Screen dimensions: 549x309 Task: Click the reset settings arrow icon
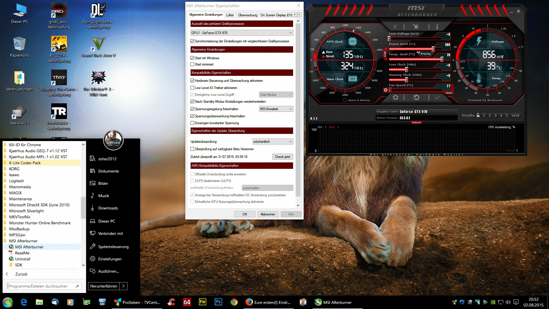(417, 98)
